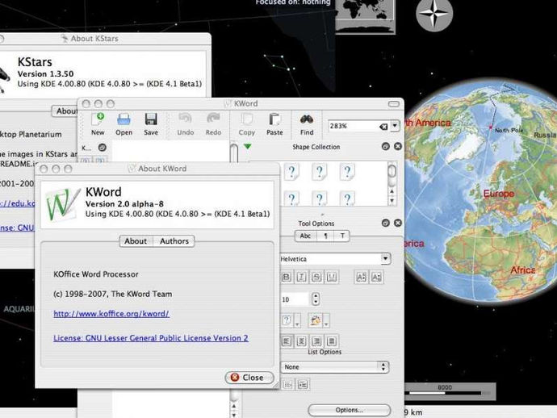The width and height of the screenshot is (557, 418).
Task: Justify text alignment
Action: click(332, 341)
